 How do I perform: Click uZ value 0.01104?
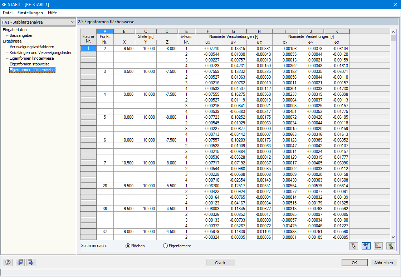point(259,232)
